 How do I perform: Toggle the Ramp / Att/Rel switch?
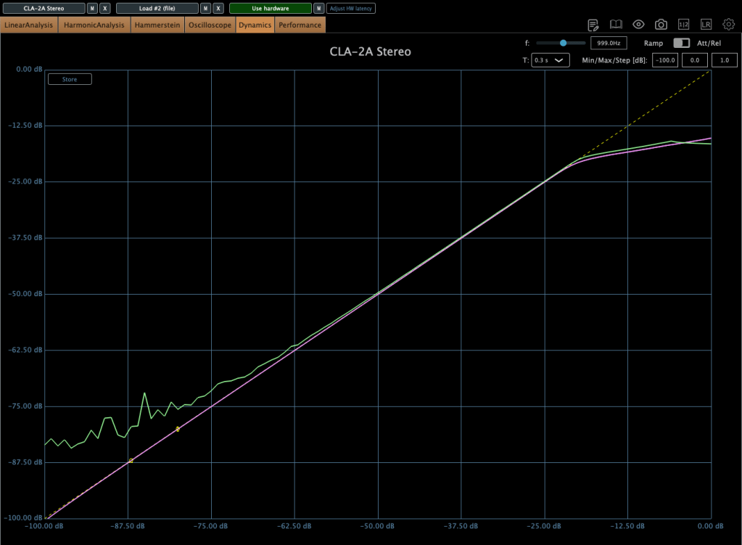click(x=681, y=44)
